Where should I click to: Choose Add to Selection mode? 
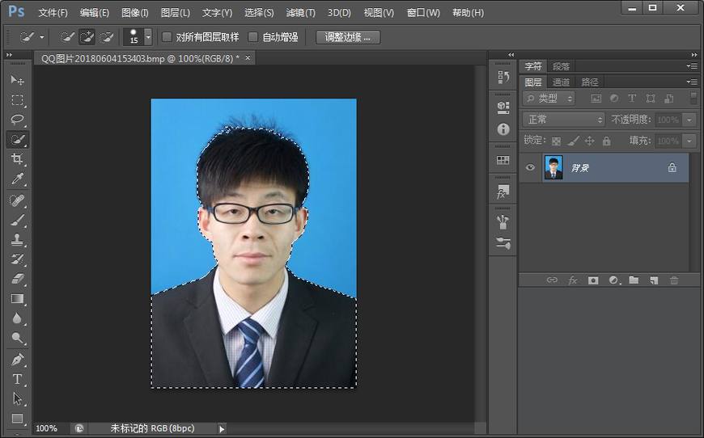click(x=87, y=36)
